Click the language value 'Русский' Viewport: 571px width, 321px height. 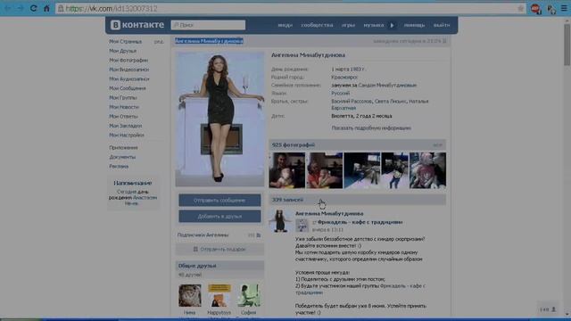(x=340, y=93)
